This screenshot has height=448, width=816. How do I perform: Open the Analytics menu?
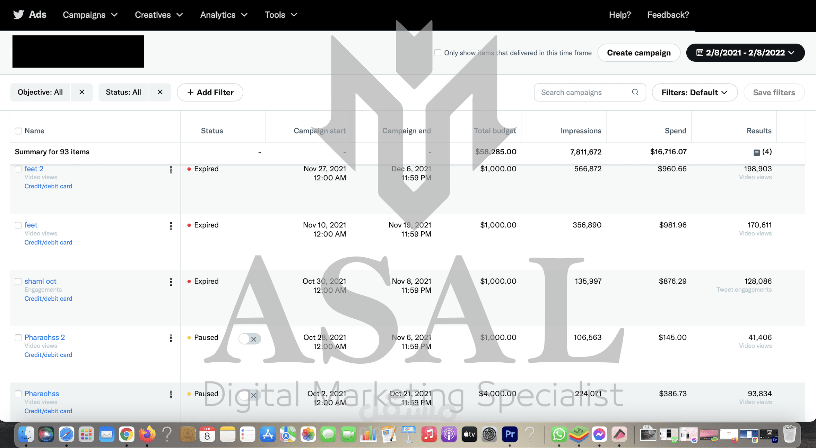[224, 15]
